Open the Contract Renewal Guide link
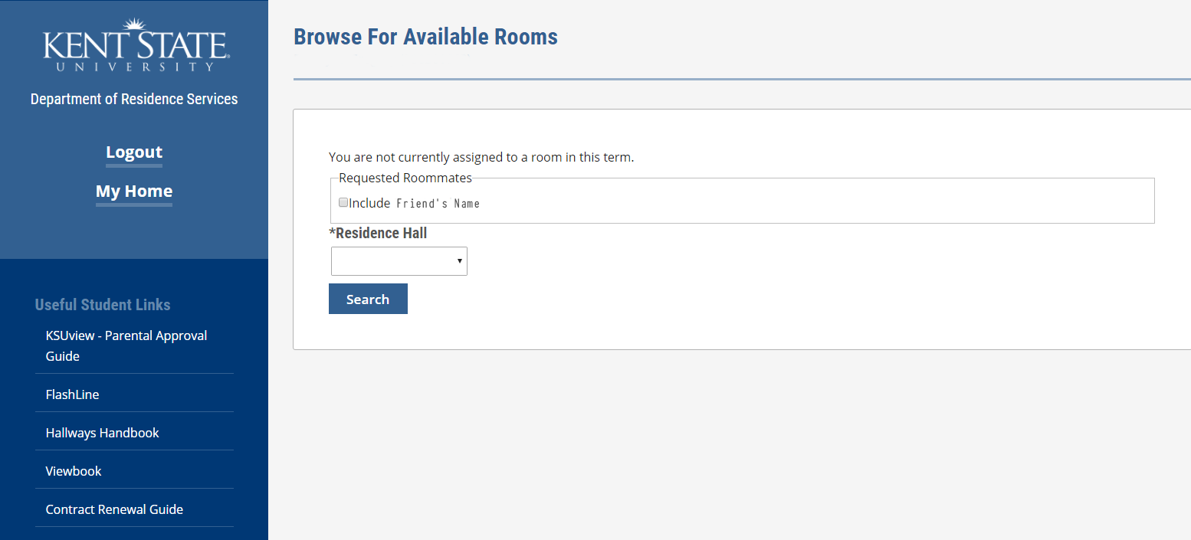This screenshot has height=540, width=1191. (x=114, y=509)
